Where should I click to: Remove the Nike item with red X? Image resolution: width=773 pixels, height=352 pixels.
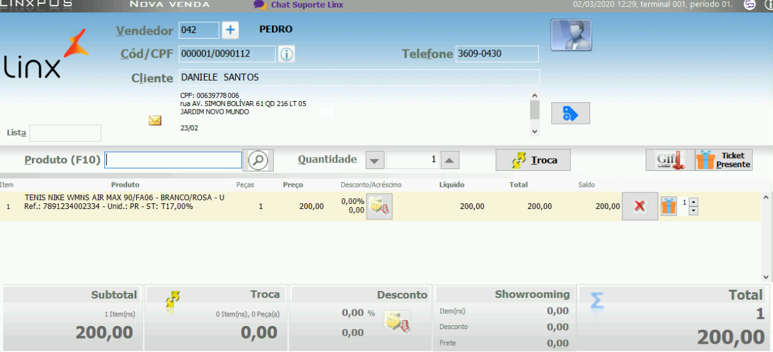tap(640, 206)
